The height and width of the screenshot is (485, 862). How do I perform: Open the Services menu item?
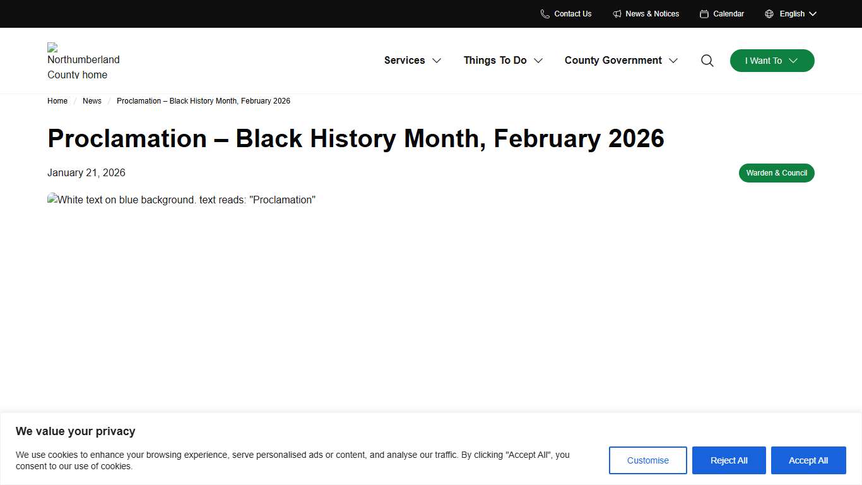click(x=404, y=60)
